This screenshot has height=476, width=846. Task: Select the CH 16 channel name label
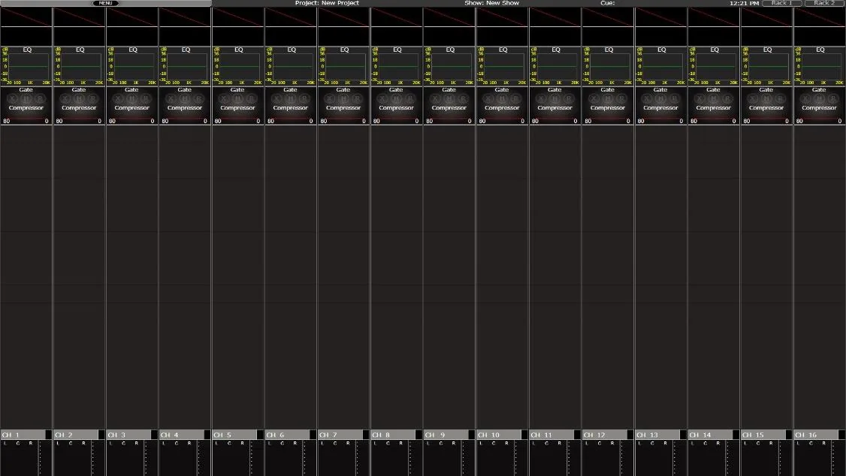pyautogui.click(x=817, y=435)
